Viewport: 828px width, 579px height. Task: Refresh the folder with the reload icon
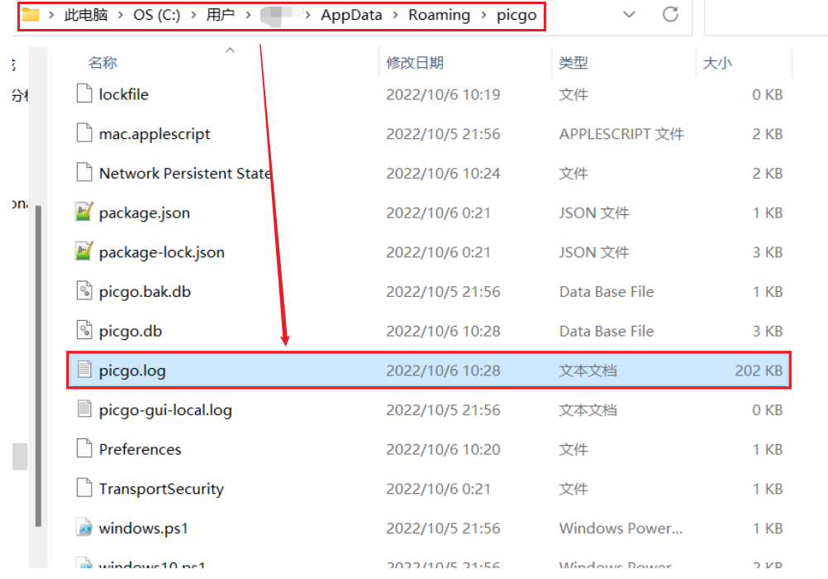pos(670,14)
